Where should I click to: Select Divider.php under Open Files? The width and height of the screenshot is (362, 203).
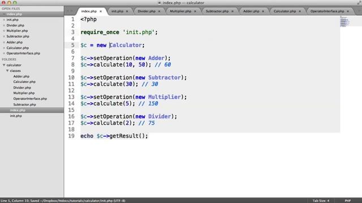[15, 25]
